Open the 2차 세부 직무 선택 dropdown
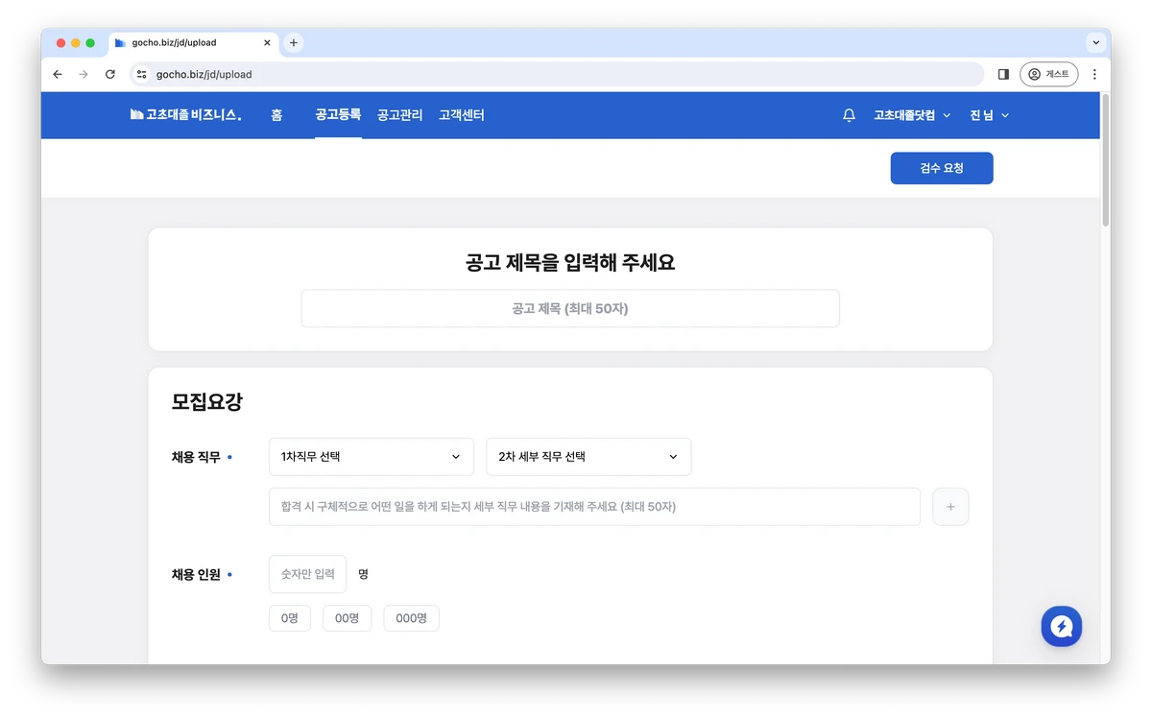The width and height of the screenshot is (1152, 719). tap(588, 457)
